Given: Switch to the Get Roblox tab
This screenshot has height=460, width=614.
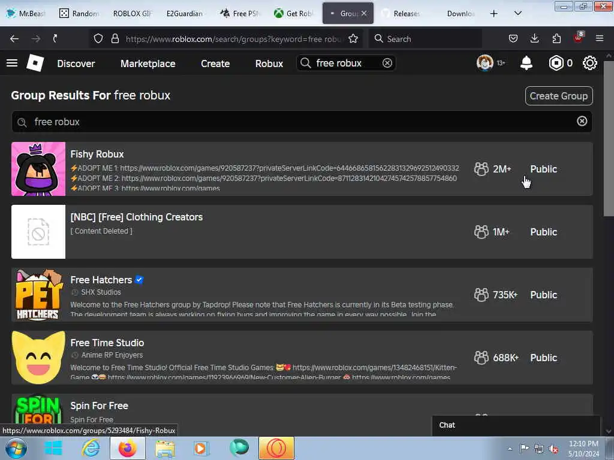Looking at the screenshot, I should [x=294, y=13].
